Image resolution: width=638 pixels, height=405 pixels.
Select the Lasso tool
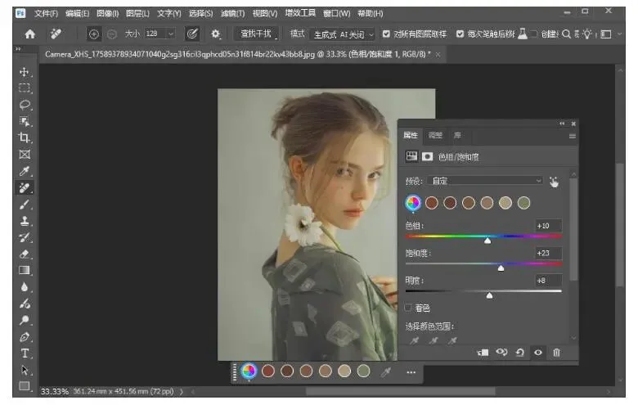point(25,105)
